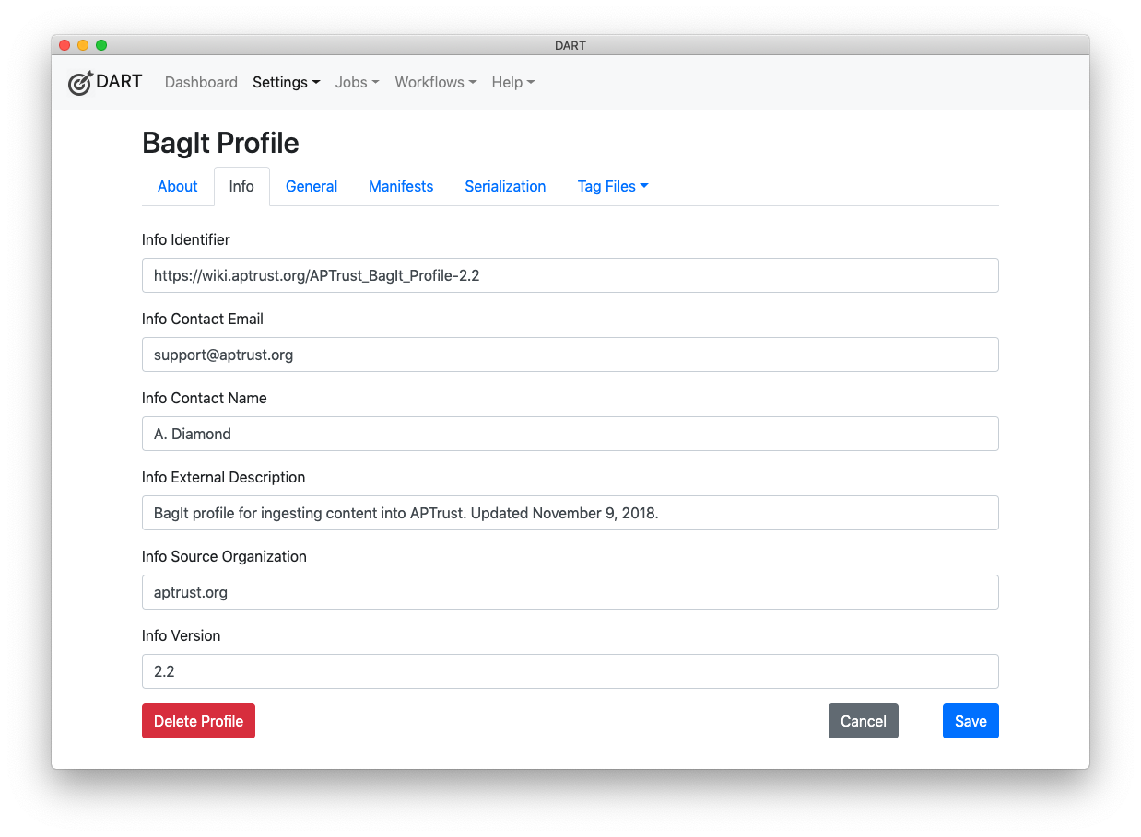Select the Info tab
Screen dimensions: 1141x837
coord(241,186)
